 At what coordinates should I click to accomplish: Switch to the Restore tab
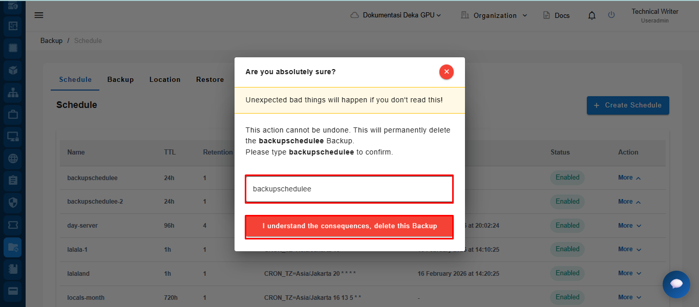point(210,80)
